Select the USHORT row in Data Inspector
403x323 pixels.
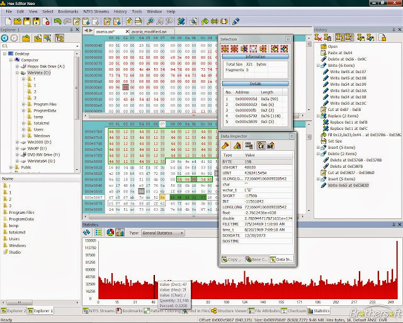257,167
